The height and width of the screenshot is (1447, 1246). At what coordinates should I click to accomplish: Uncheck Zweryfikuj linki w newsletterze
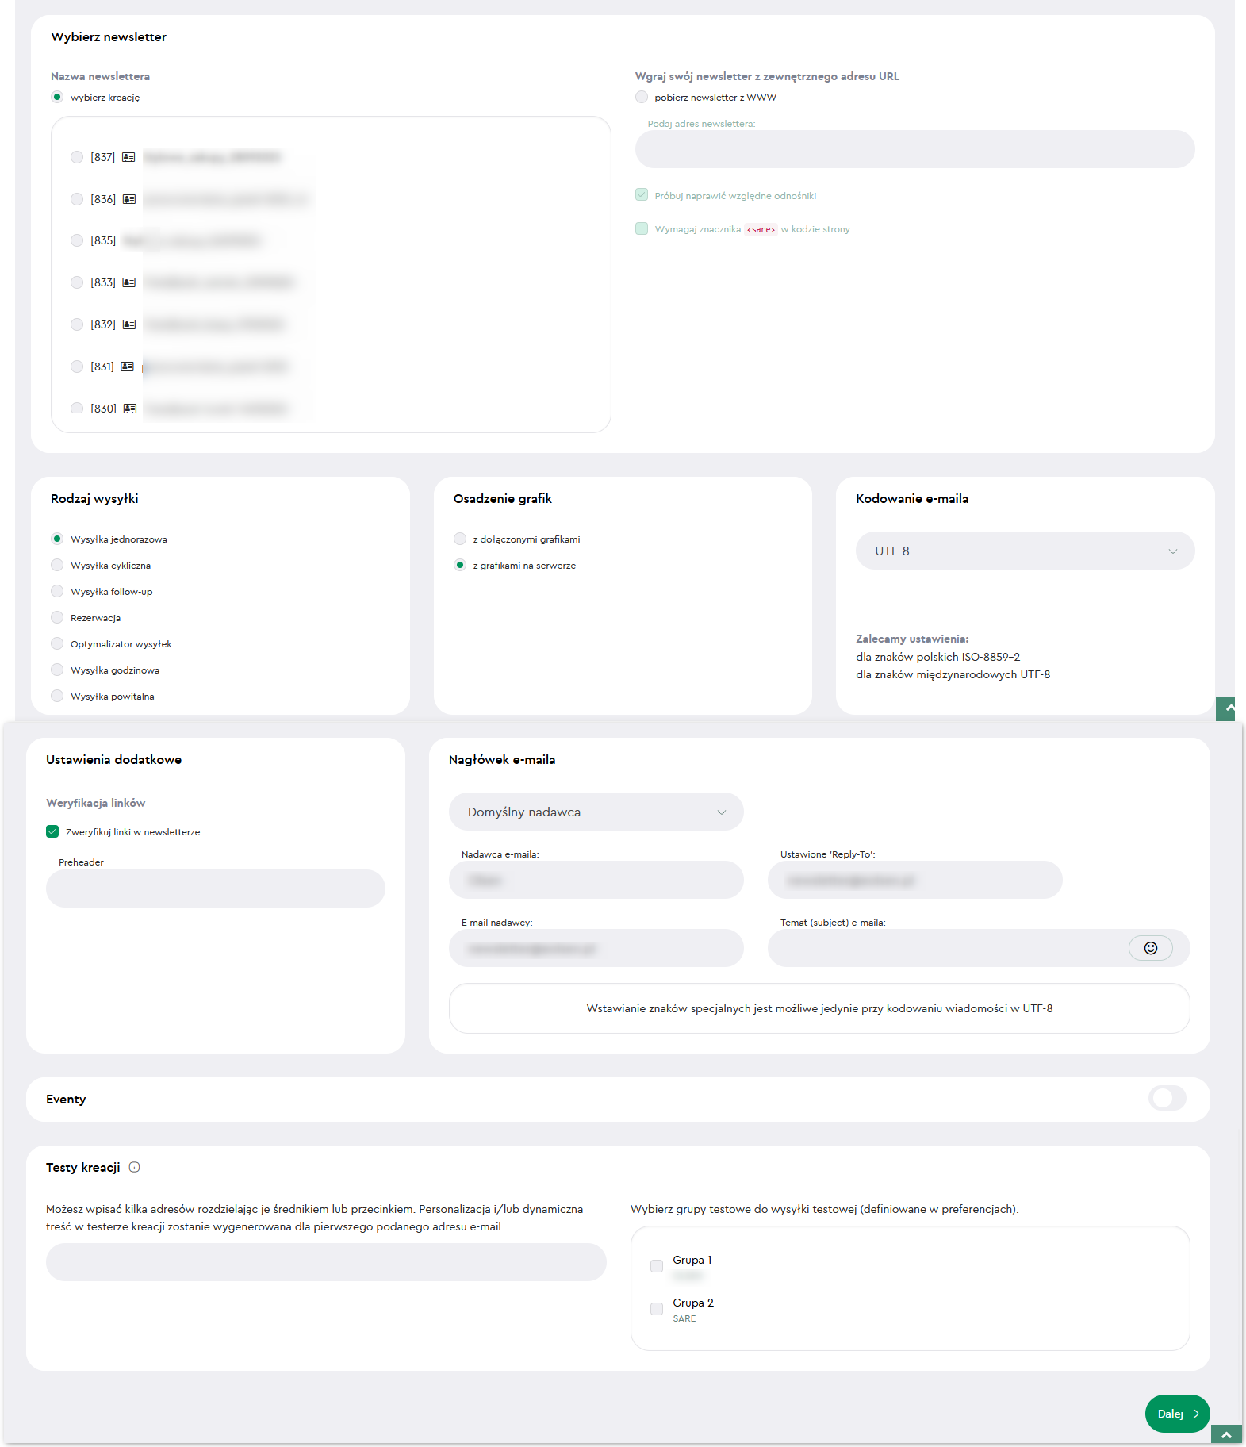(52, 831)
